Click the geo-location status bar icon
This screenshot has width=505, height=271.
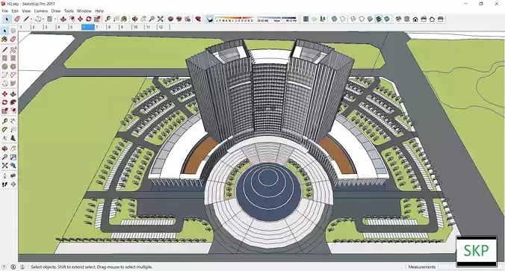tap(4, 267)
